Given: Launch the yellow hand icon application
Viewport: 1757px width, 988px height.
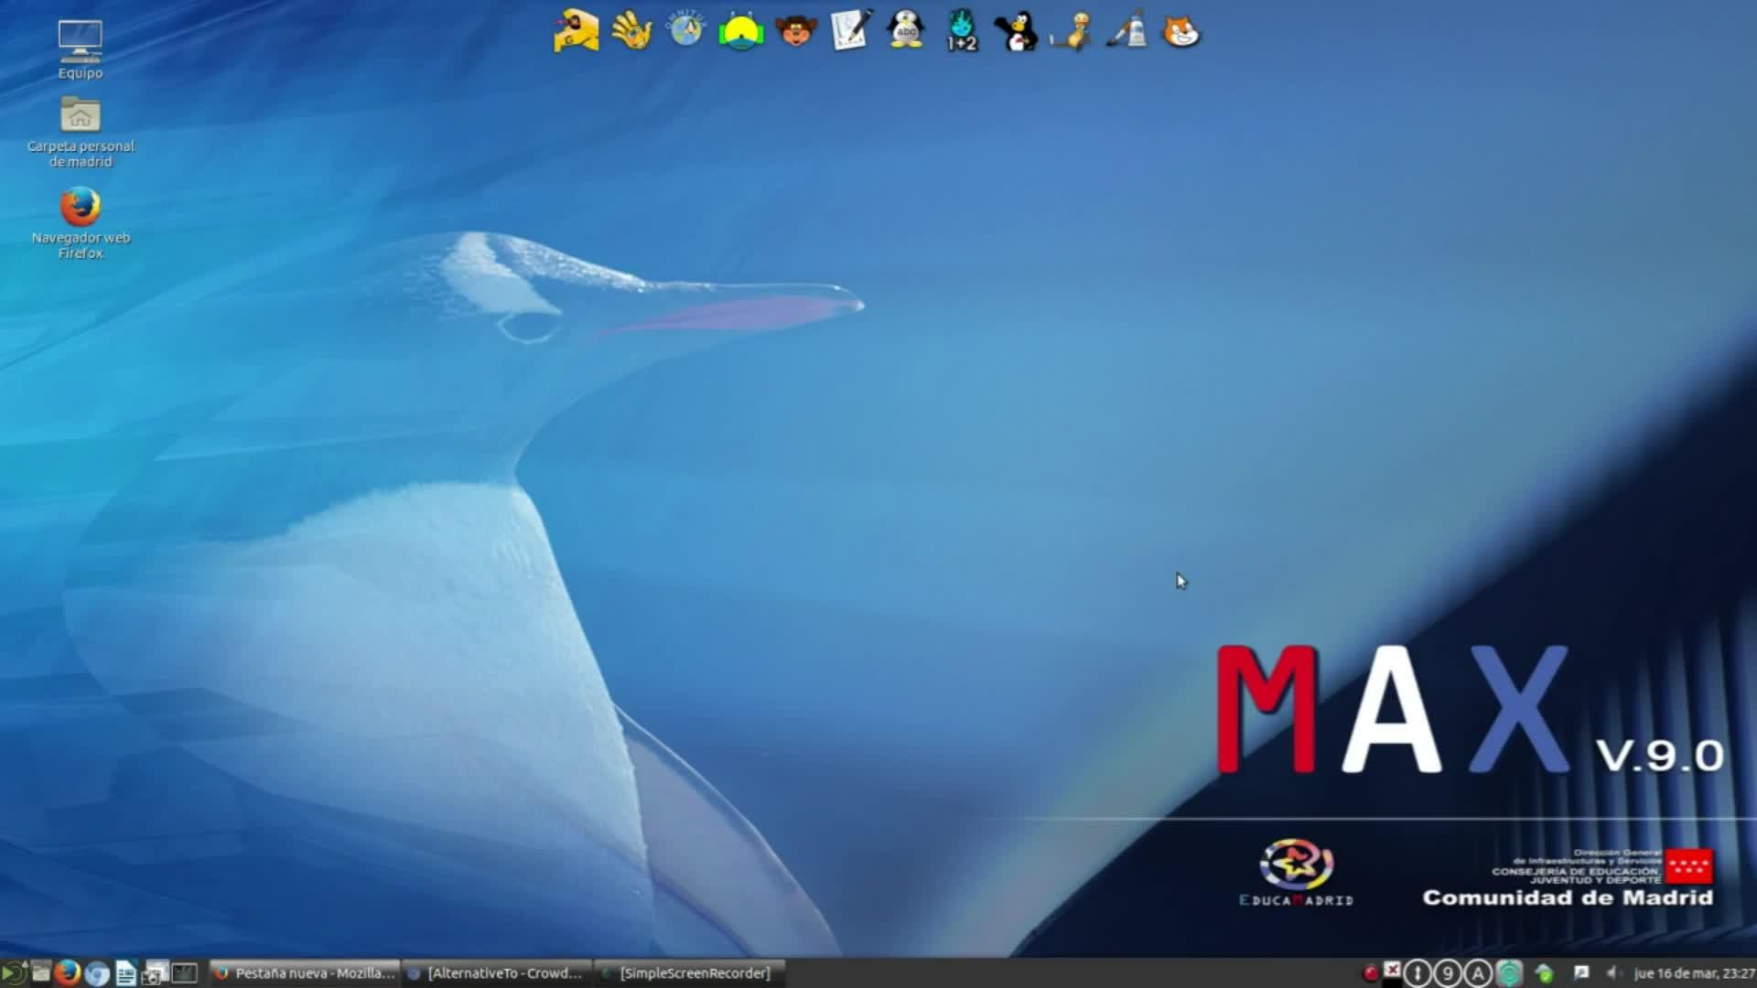Looking at the screenshot, I should point(631,32).
